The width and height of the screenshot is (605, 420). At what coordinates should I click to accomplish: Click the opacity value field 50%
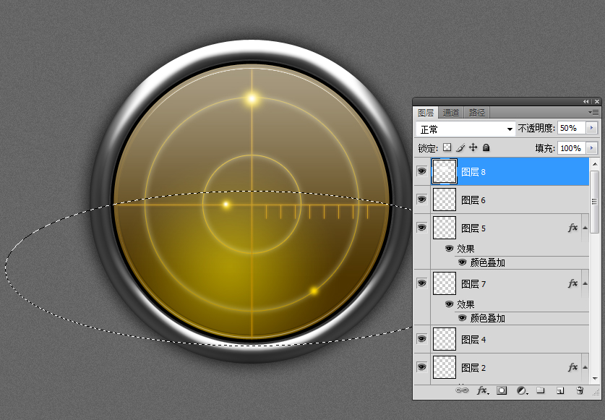572,128
